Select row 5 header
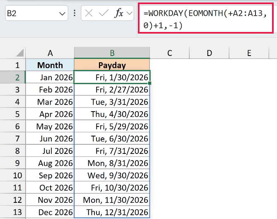This screenshot has height=219, width=277. point(13,114)
